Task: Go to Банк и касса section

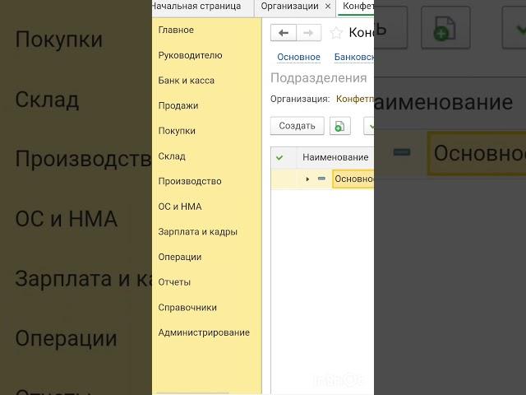Action: click(x=187, y=81)
